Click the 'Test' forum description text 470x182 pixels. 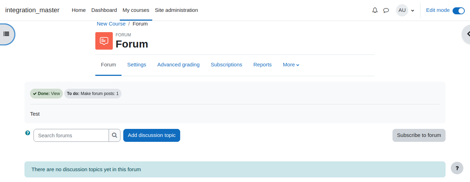coord(35,114)
